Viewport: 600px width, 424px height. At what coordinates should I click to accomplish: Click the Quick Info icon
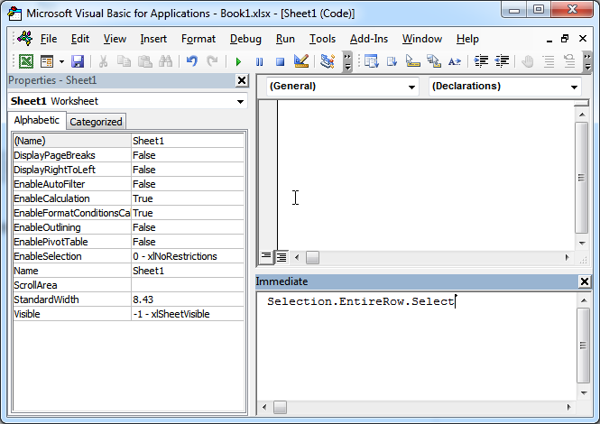[413, 61]
